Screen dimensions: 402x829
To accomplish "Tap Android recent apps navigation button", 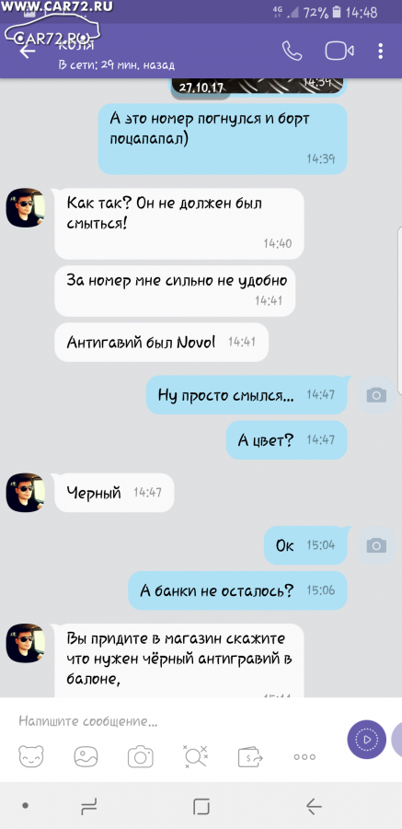I will 88,806.
